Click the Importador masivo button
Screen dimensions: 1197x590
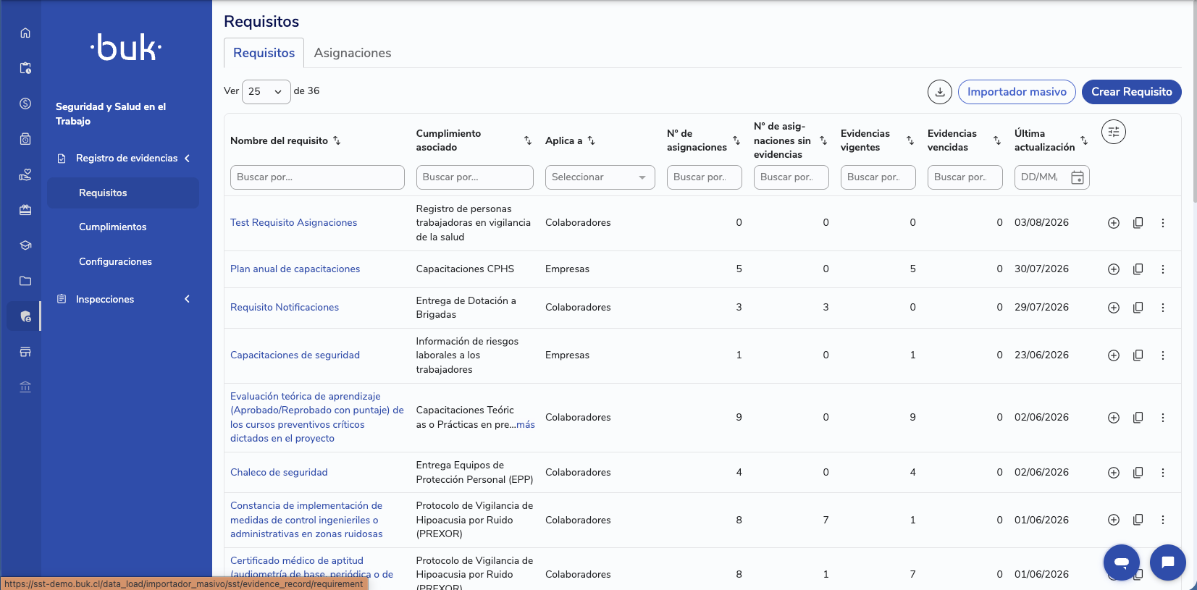click(x=1017, y=92)
